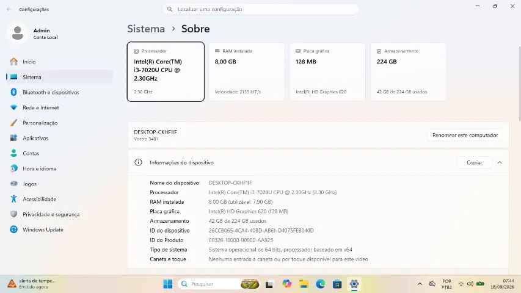521x293 pixels.
Task: Open File Explorer from the taskbar
Action: [x=304, y=284]
